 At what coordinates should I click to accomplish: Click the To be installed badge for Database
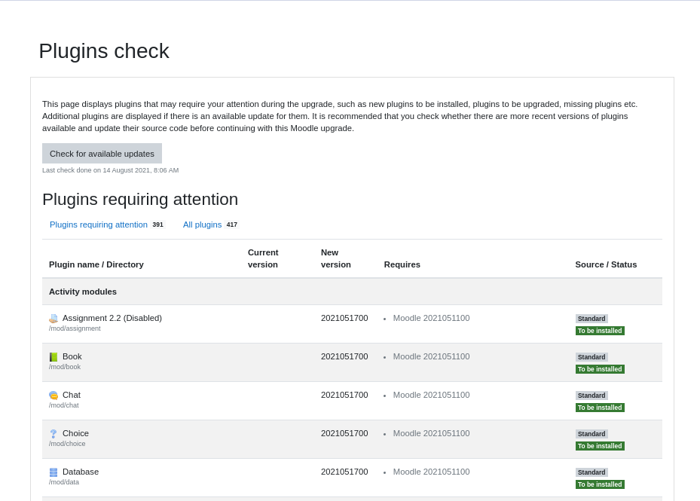coord(600,484)
